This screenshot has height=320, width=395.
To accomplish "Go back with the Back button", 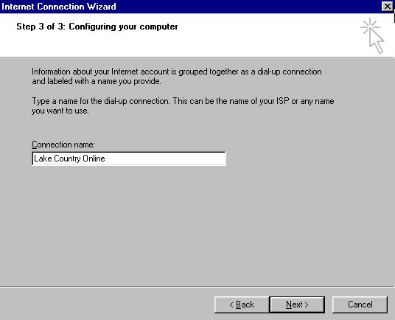I will click(242, 305).
